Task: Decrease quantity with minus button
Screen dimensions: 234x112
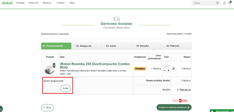Action: 165,70
